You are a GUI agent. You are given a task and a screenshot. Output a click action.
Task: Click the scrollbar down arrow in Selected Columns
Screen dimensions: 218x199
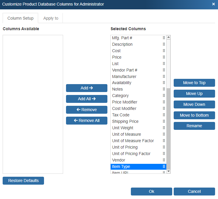168,171
